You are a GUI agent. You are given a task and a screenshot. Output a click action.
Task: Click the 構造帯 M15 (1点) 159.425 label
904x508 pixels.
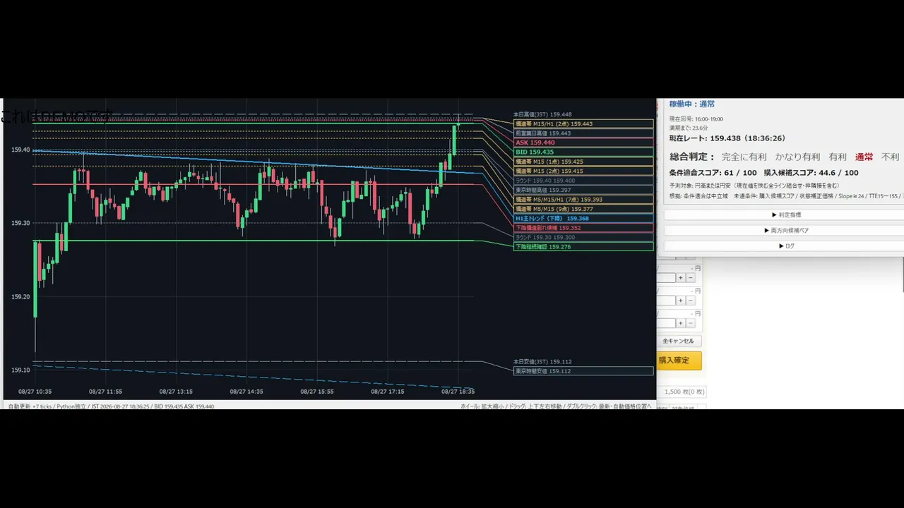(583, 162)
